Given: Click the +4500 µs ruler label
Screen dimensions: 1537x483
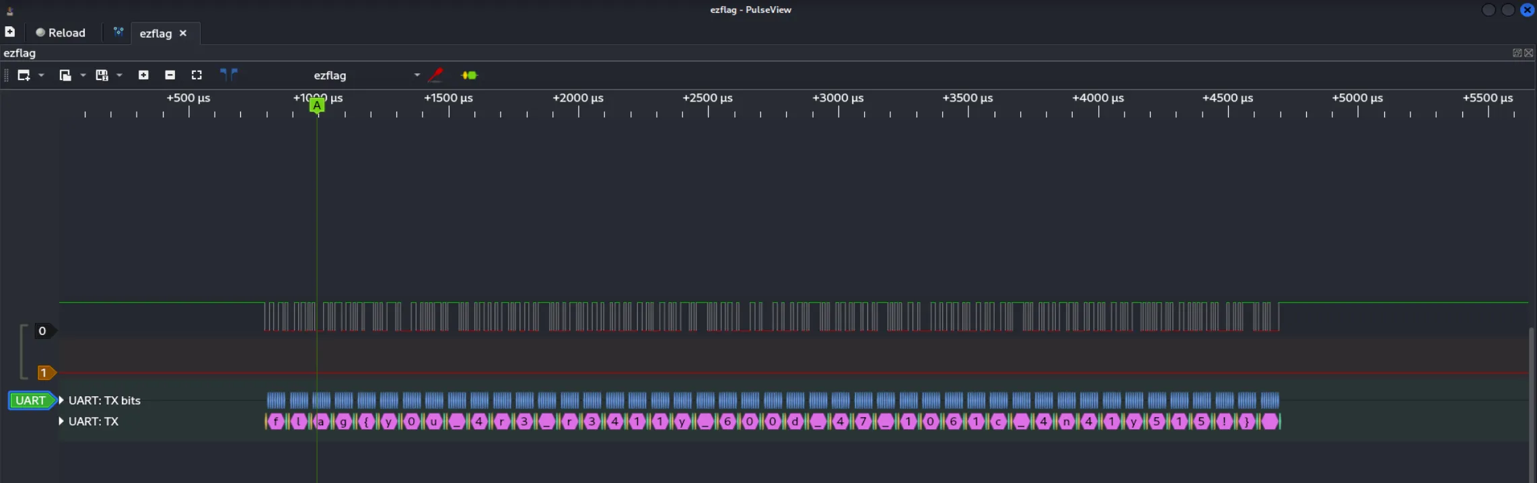Looking at the screenshot, I should pos(1228,98).
